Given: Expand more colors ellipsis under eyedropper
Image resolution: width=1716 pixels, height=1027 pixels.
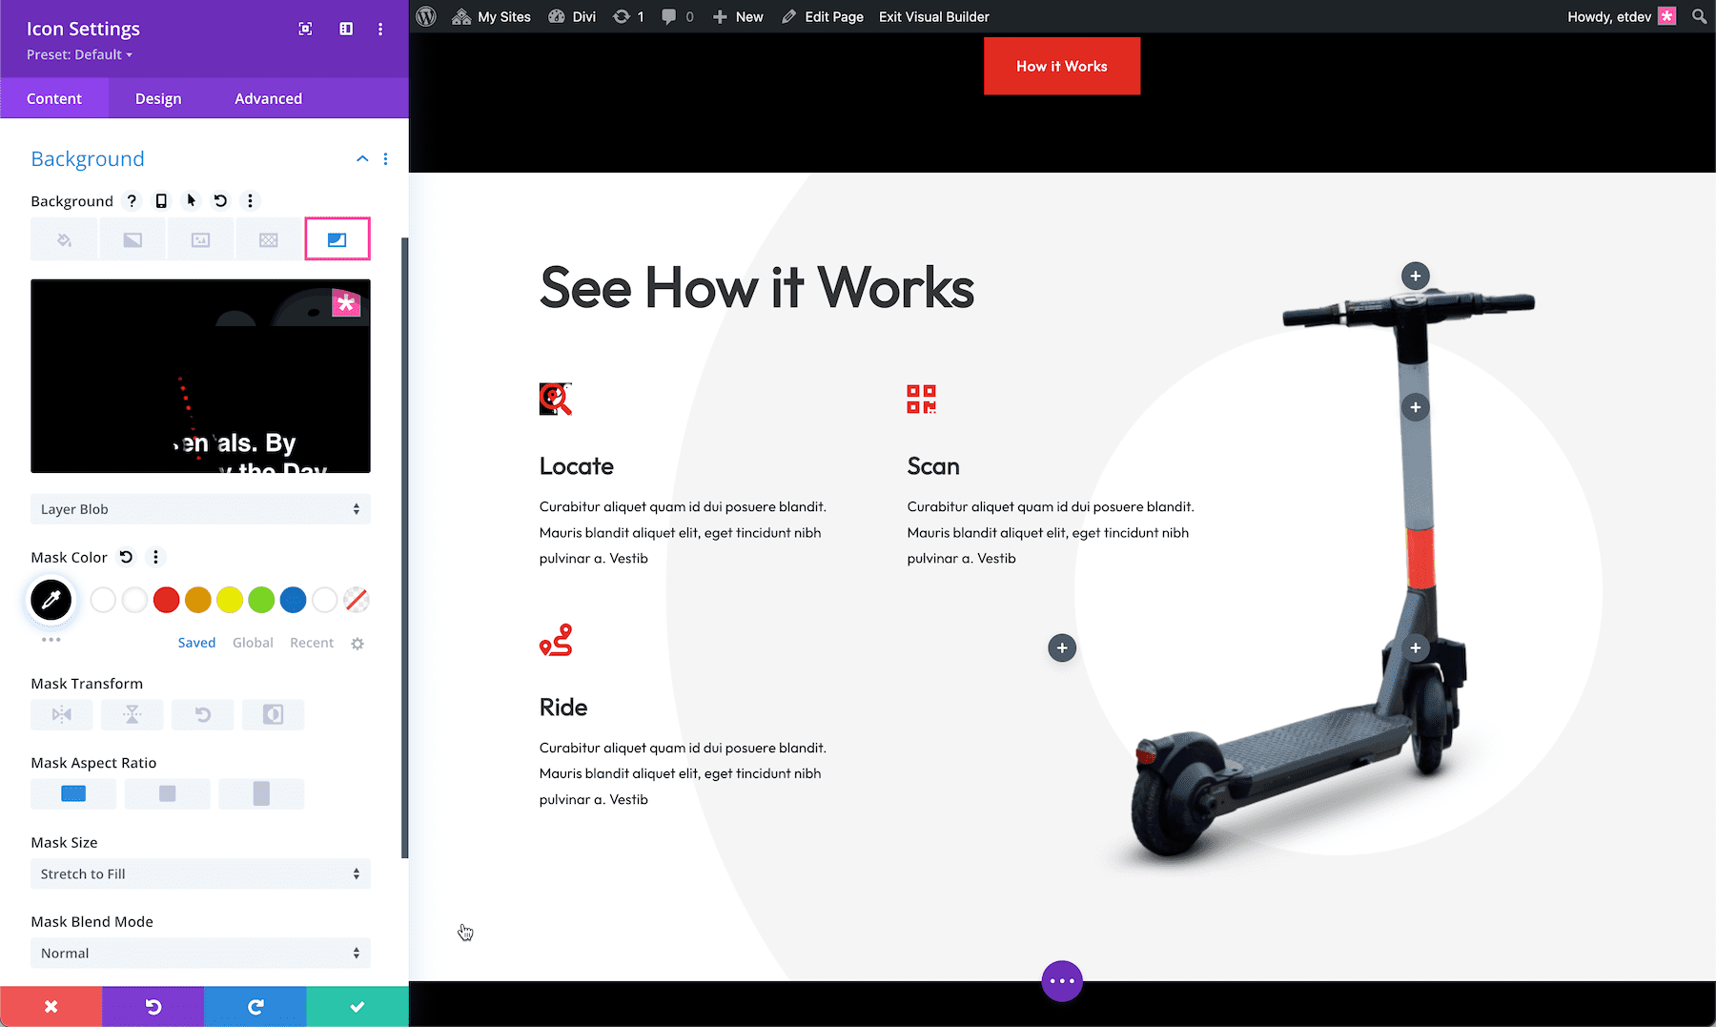Looking at the screenshot, I should 51,640.
